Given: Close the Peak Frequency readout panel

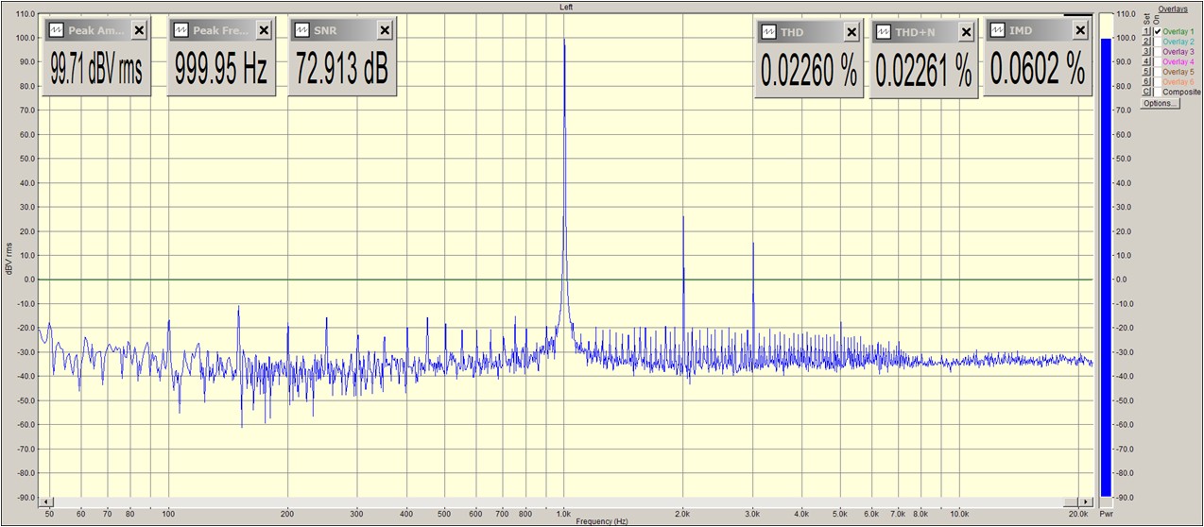Looking at the screenshot, I should (264, 30).
